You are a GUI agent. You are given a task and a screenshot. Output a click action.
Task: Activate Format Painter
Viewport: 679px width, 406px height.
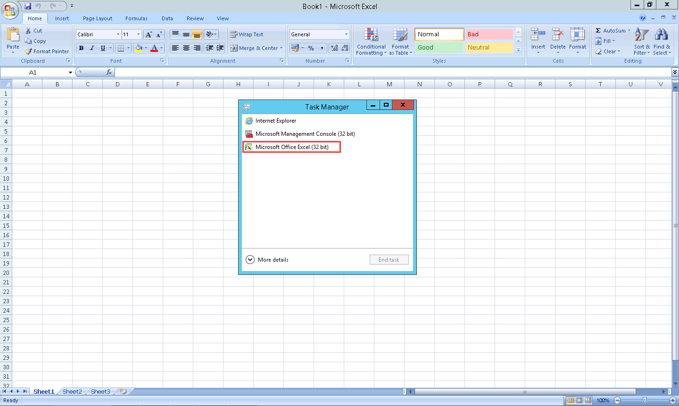point(47,51)
